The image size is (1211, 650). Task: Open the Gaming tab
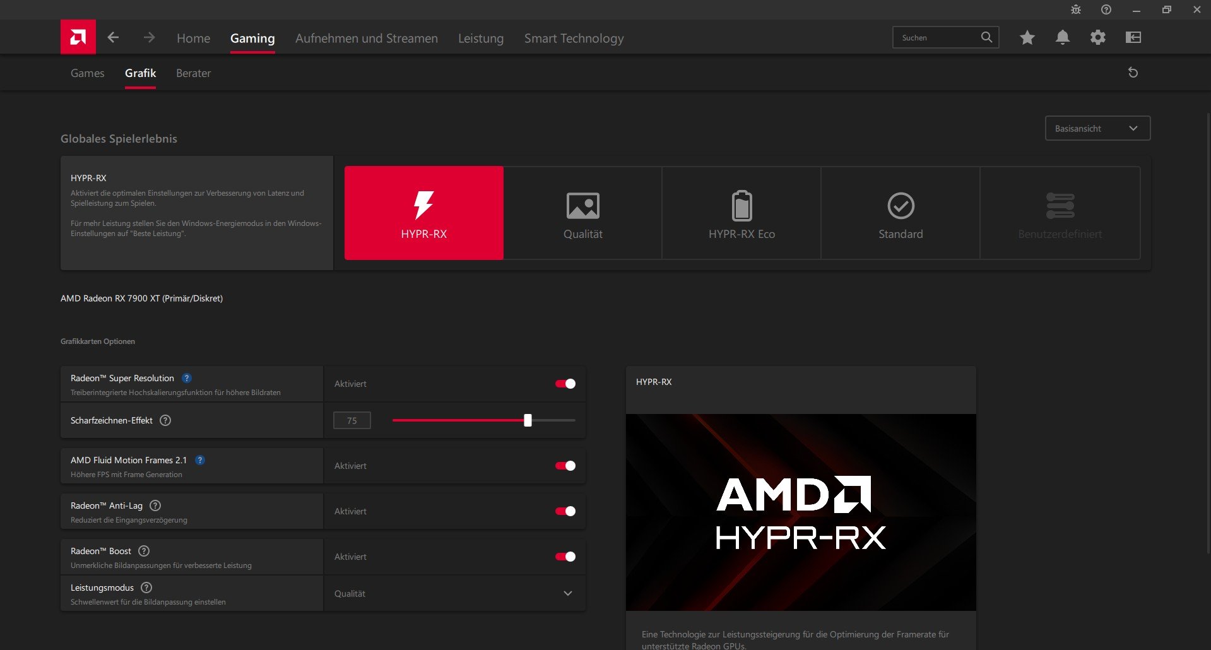252,38
